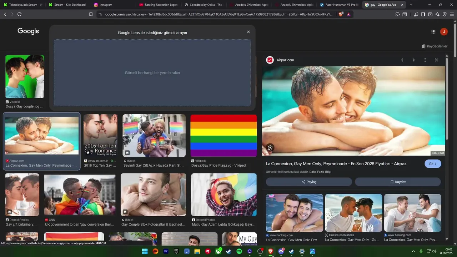Click the Paylaş share button
Screen dimensions: 457x257
click(x=309, y=182)
